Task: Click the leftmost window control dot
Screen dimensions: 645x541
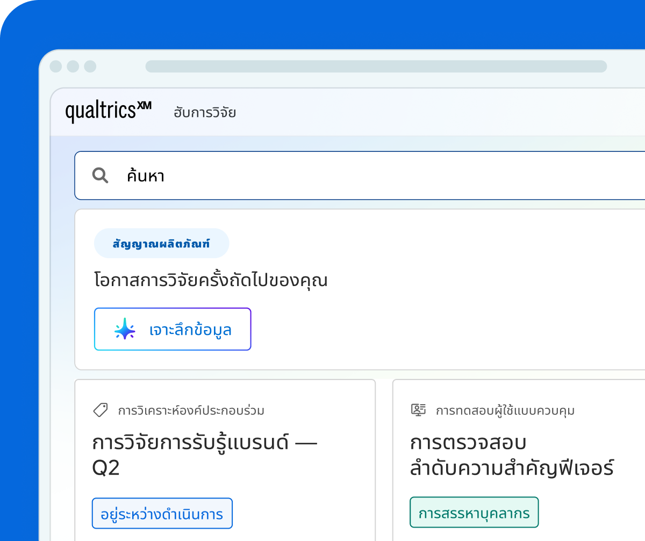Action: 56,67
